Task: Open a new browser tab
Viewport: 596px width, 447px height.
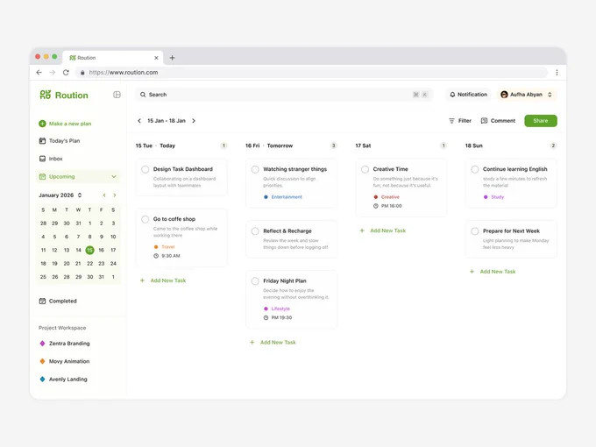Action: tap(172, 58)
